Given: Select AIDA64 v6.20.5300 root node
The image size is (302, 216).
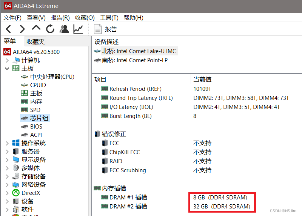Looking at the screenshot, I should (x=36, y=52).
